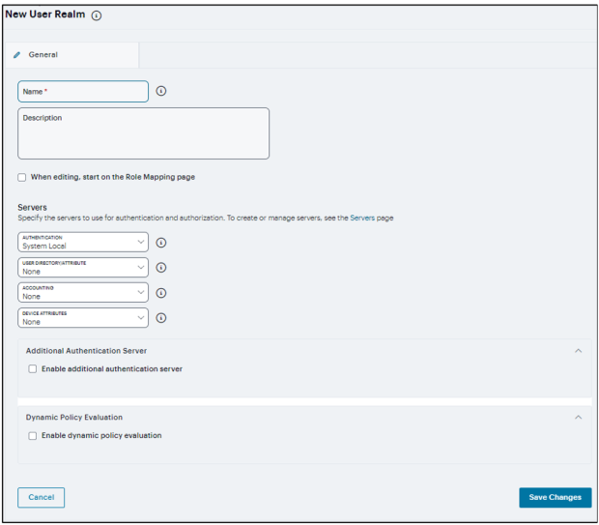Viewport: 599px width, 525px height.
Task: Enable 'start on the Role Mapping page' checkbox
Action: [x=22, y=177]
